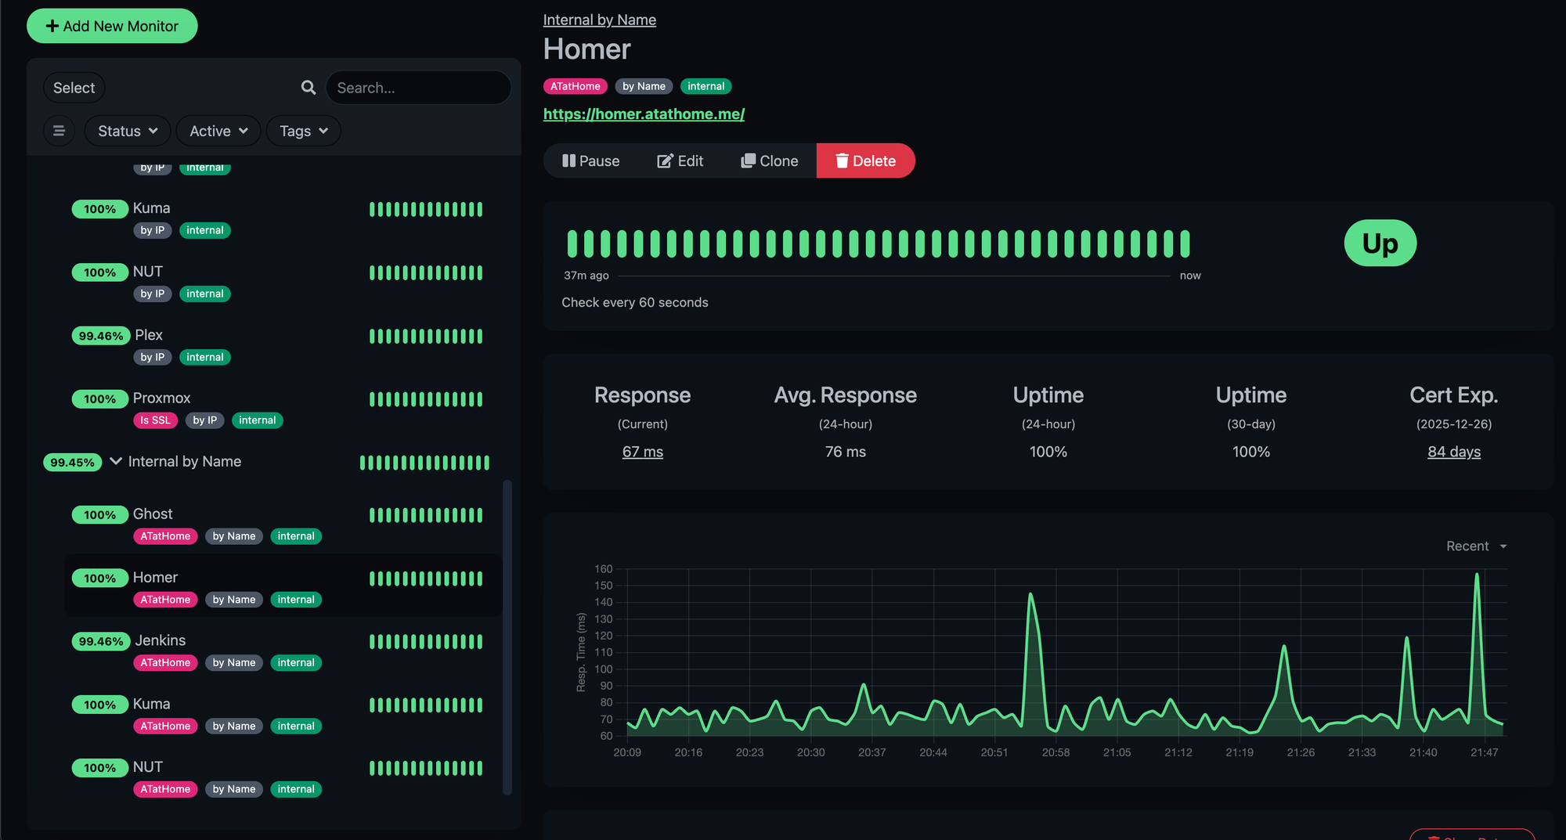Click the monitor list vertical scrollbar
The height and width of the screenshot is (840, 1566).
tap(507, 636)
